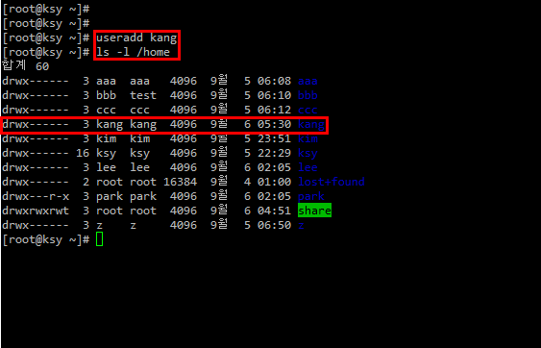Click the '05:30' time in kang row

pyautogui.click(x=274, y=124)
